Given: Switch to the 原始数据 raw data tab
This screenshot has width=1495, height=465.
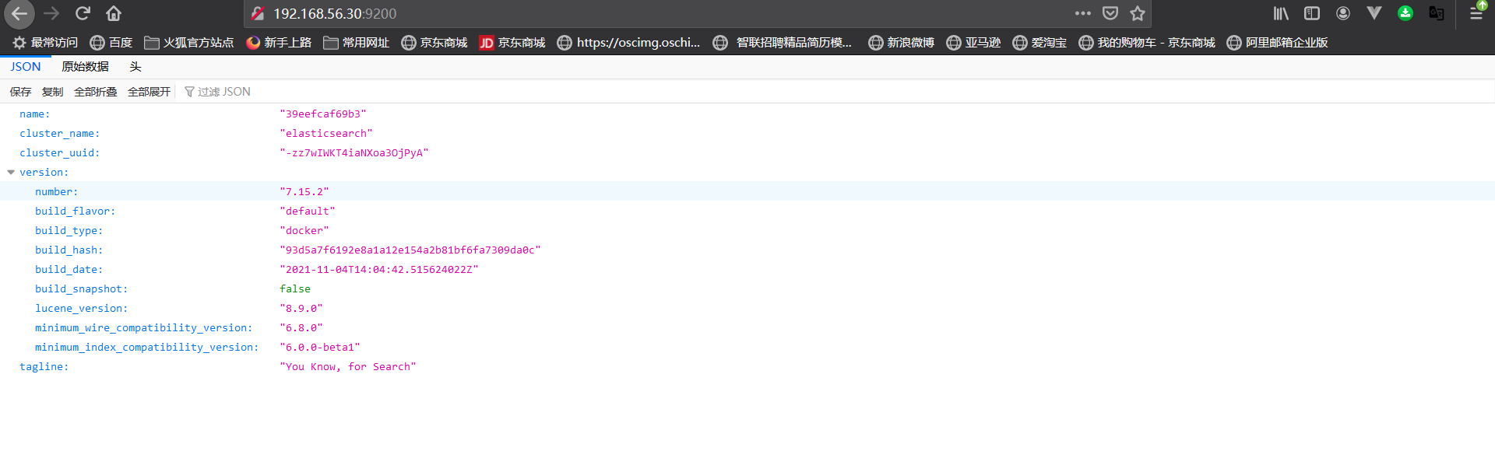Looking at the screenshot, I should pyautogui.click(x=86, y=67).
